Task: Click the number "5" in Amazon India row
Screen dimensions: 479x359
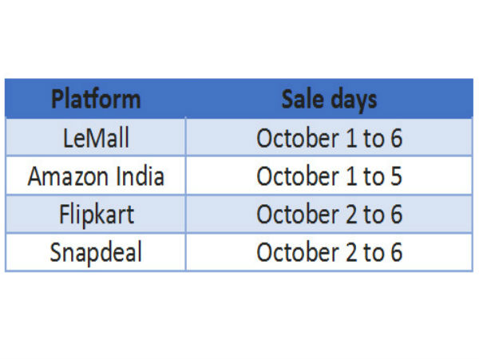Action: [x=397, y=176]
